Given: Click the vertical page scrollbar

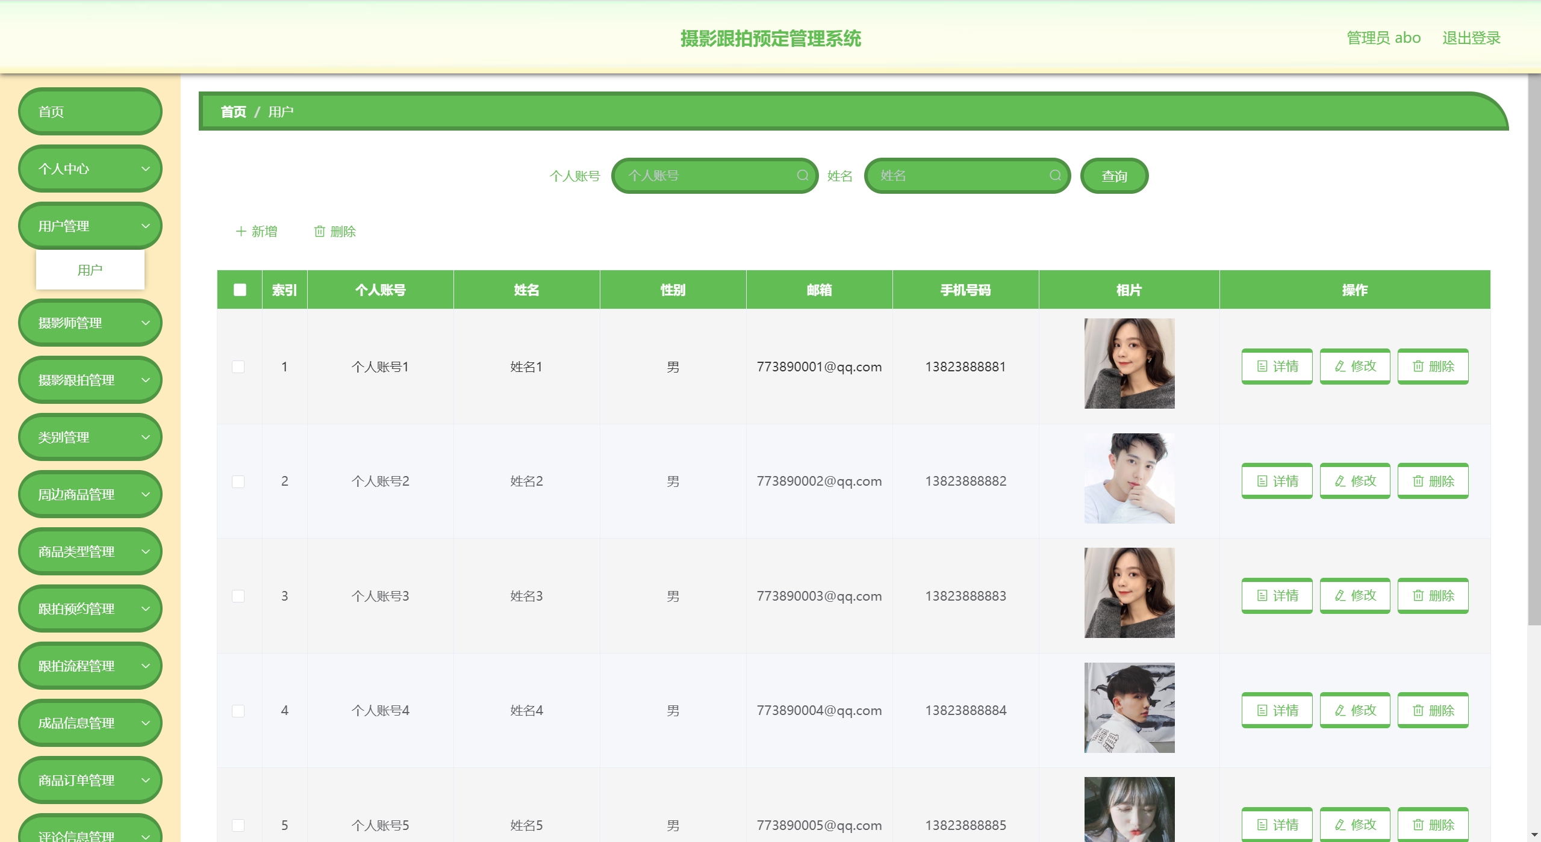Looking at the screenshot, I should click(x=1534, y=349).
